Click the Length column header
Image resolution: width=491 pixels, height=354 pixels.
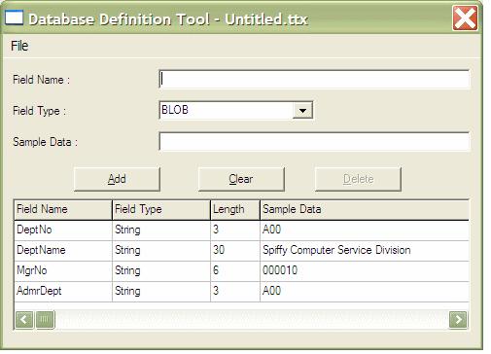[235, 210]
